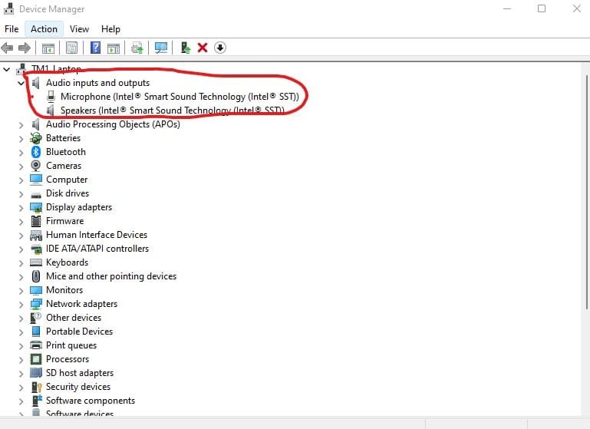Click the Update driver toolbar icon

[x=186, y=48]
